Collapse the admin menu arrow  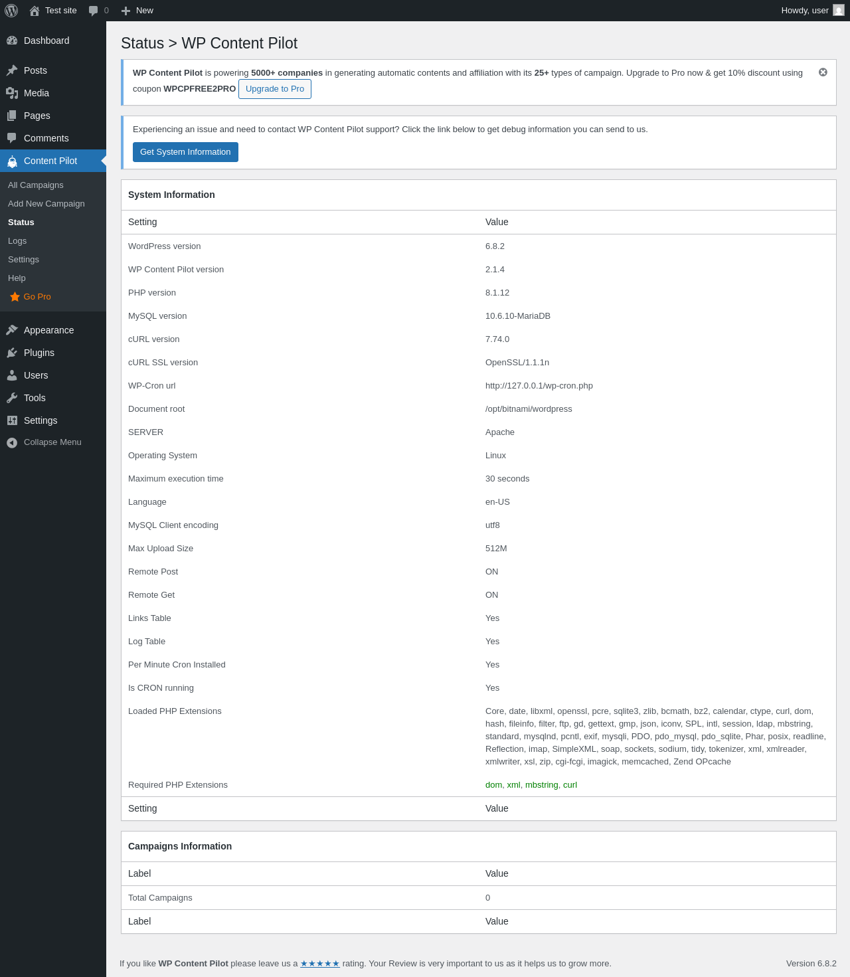[12, 442]
